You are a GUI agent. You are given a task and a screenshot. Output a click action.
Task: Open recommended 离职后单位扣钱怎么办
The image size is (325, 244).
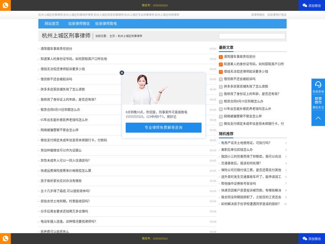[237, 150]
